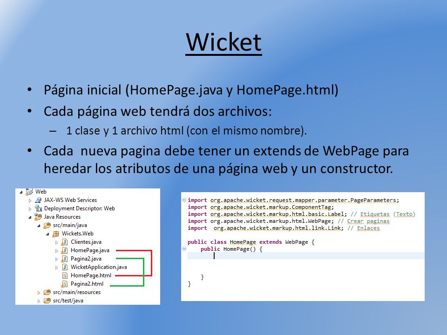Collapse the src/main/java folder
Viewport: 447px width, 335px height.
pyautogui.click(x=39, y=226)
